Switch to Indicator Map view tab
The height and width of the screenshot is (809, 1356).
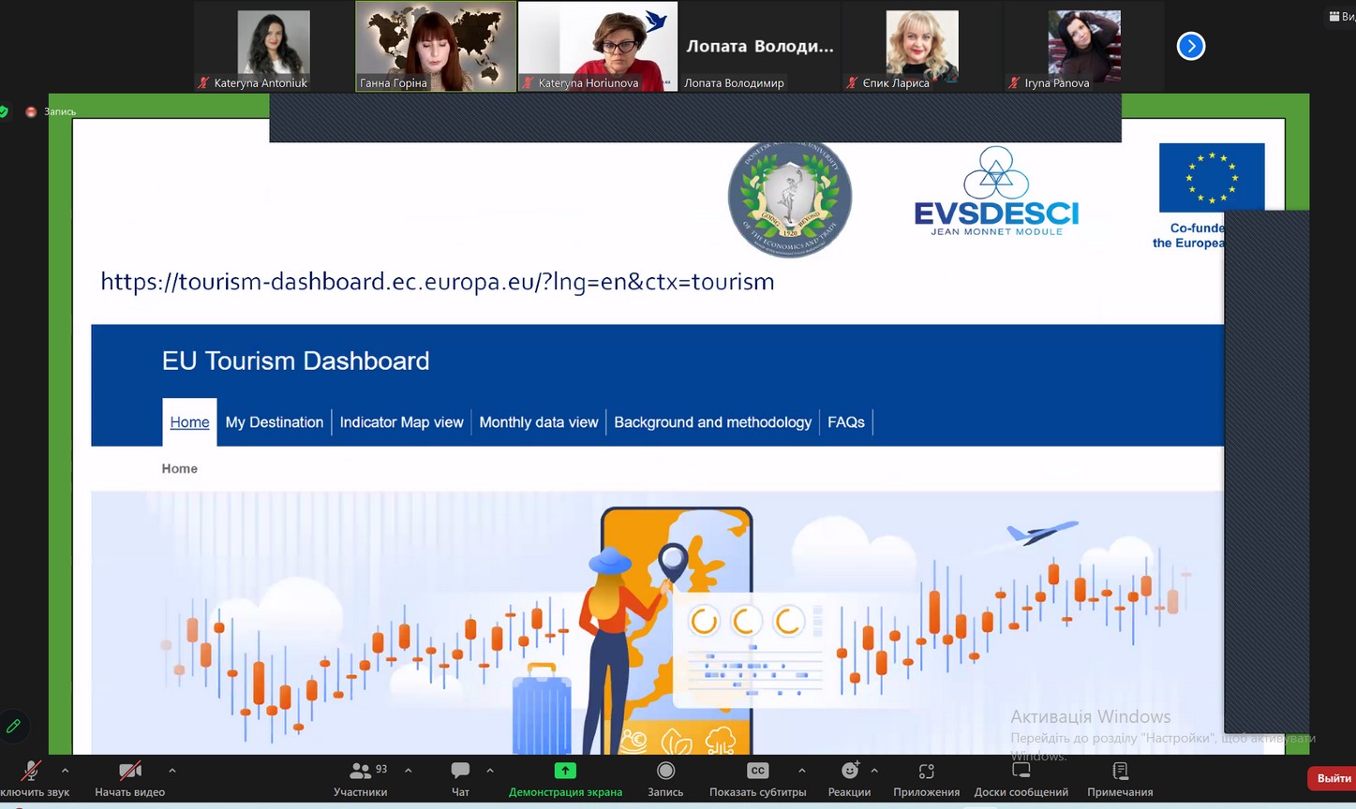tap(401, 422)
